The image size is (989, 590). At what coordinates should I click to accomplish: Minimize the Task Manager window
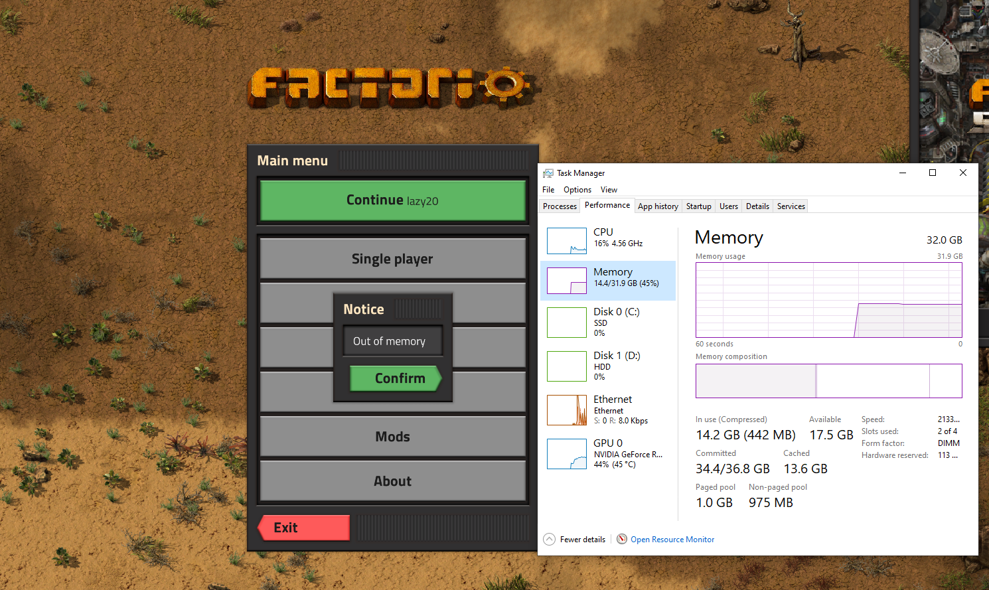(902, 173)
